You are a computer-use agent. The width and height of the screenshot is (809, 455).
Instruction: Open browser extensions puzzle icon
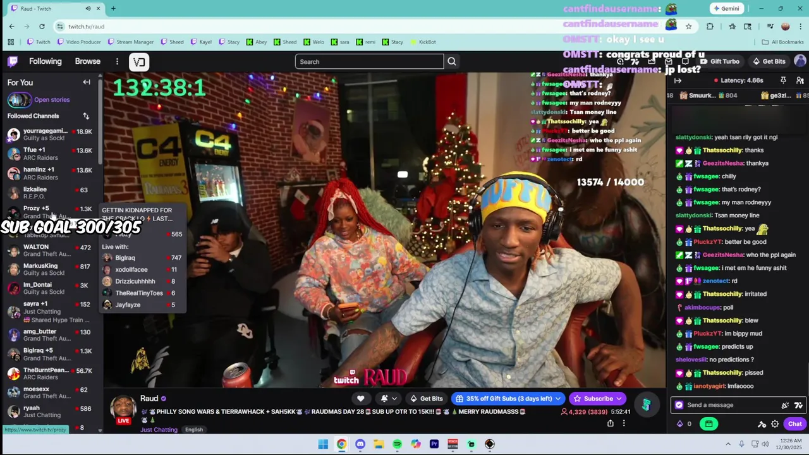click(x=710, y=26)
